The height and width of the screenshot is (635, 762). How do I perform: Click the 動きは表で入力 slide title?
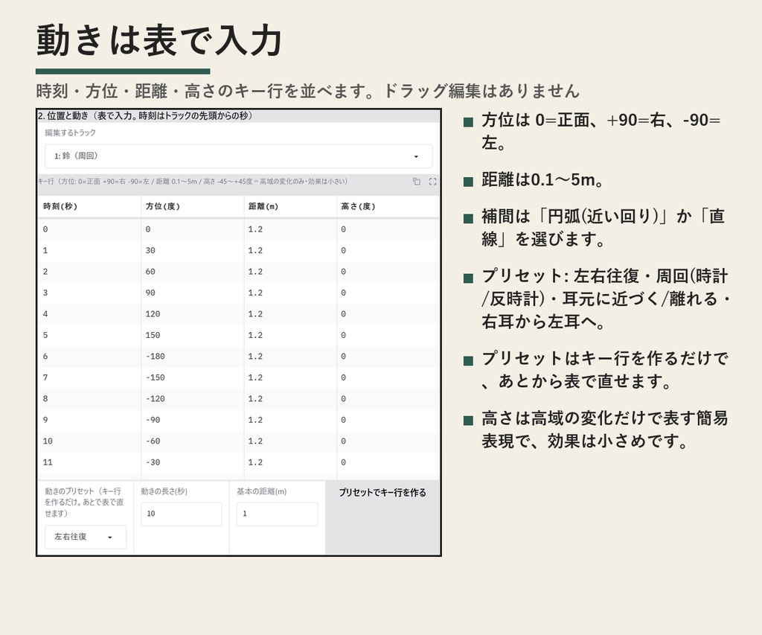pyautogui.click(x=159, y=40)
